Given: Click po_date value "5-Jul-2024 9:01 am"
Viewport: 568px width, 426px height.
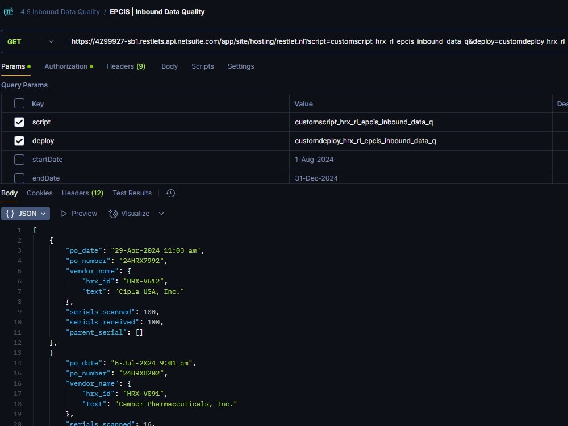Looking at the screenshot, I should pos(152,363).
